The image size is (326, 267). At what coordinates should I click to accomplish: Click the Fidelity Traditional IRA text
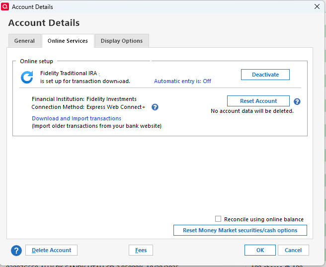pyautogui.click(x=69, y=73)
